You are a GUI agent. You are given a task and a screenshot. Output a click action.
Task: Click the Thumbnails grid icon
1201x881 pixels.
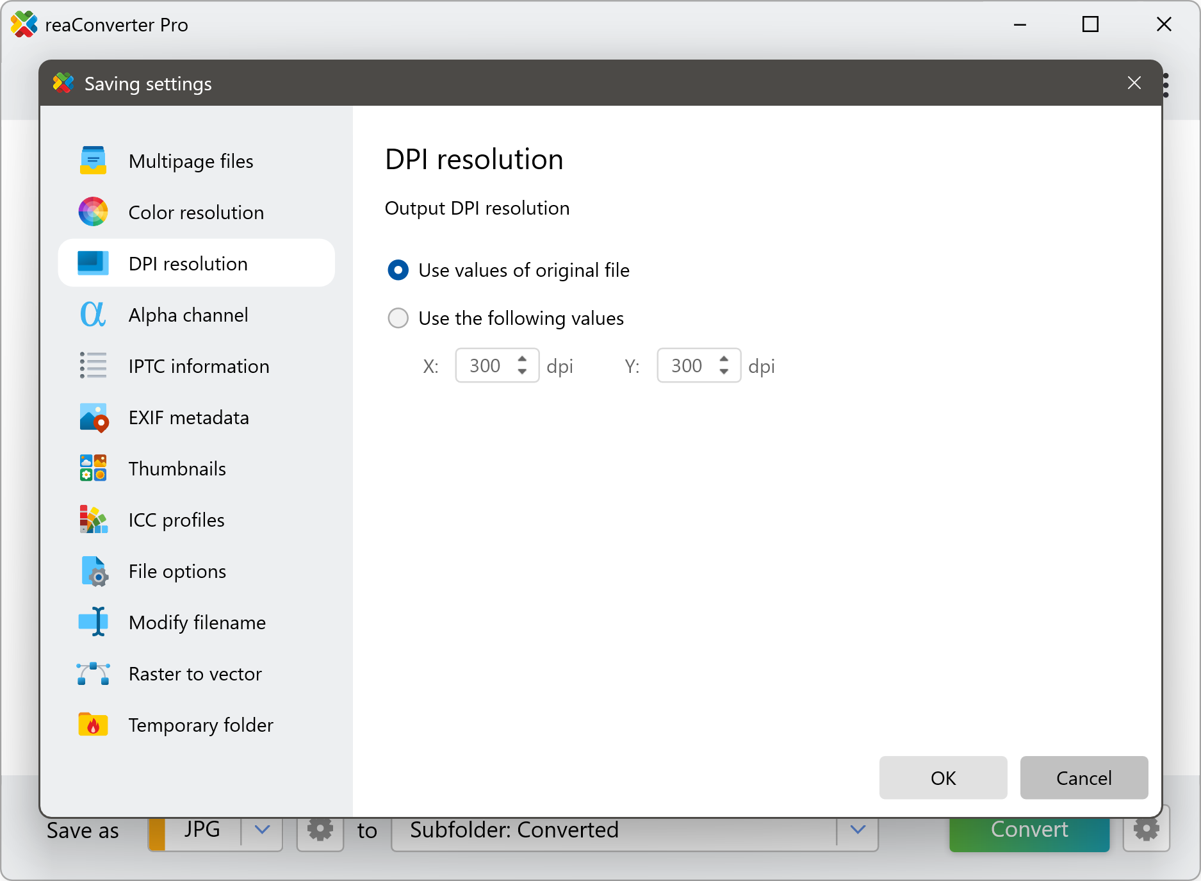[x=93, y=468]
